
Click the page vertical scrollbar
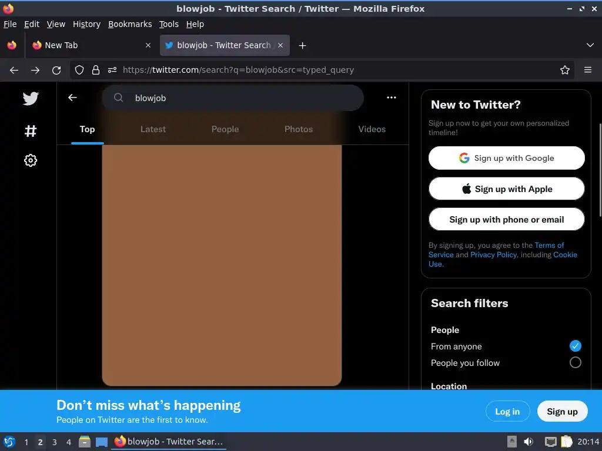pos(600,170)
